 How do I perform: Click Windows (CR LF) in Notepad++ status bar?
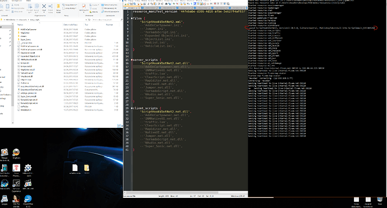[238, 196]
